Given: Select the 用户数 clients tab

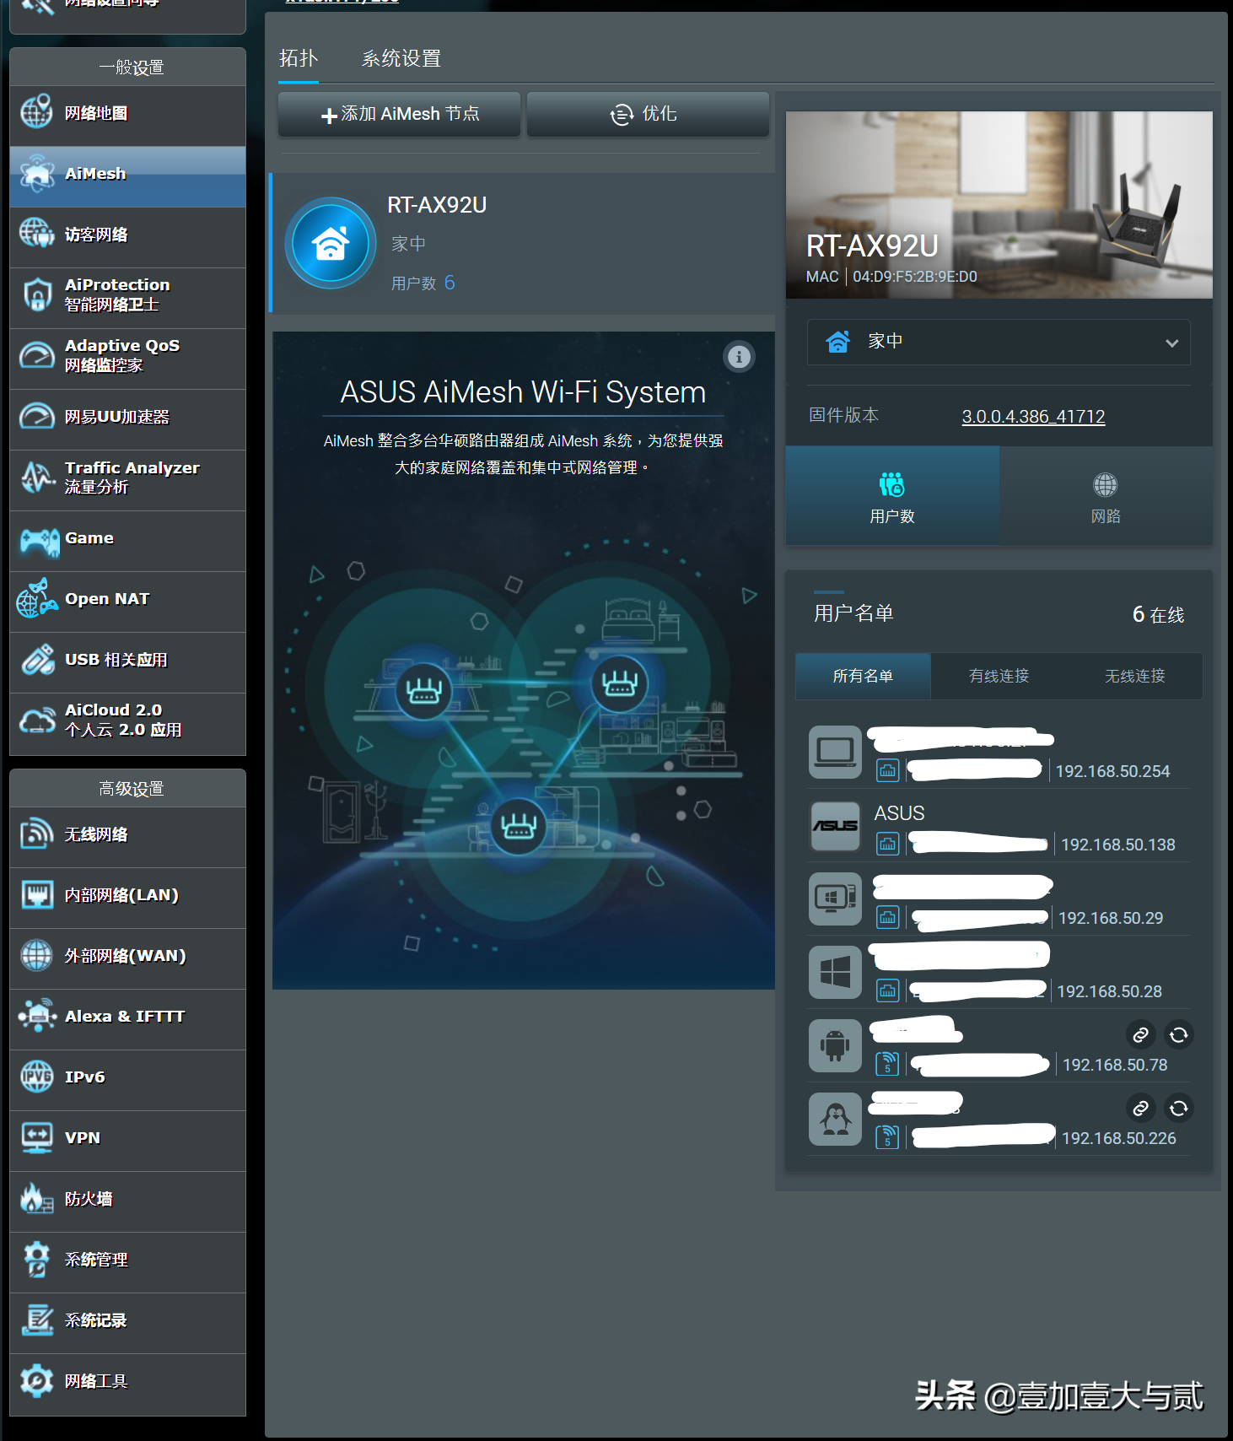Looking at the screenshot, I should [892, 496].
